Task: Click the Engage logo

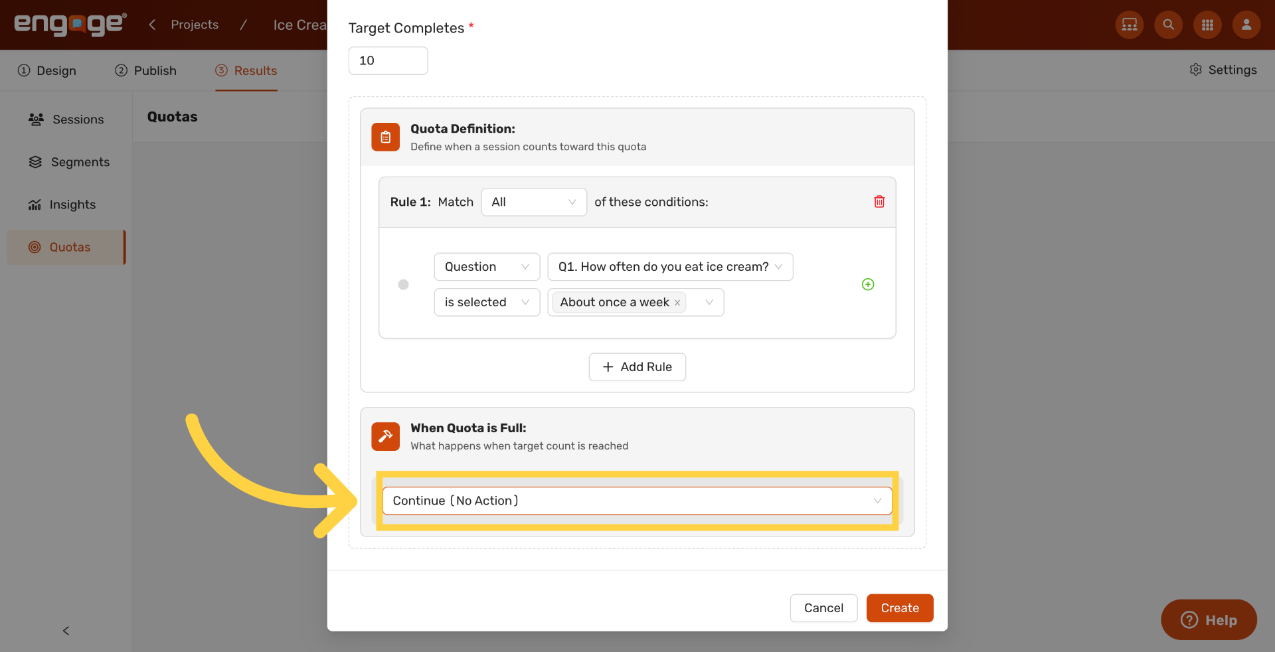Action: click(x=70, y=25)
